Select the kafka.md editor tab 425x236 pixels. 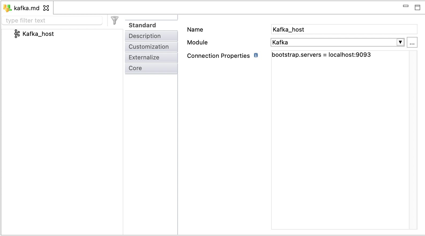[x=27, y=8]
